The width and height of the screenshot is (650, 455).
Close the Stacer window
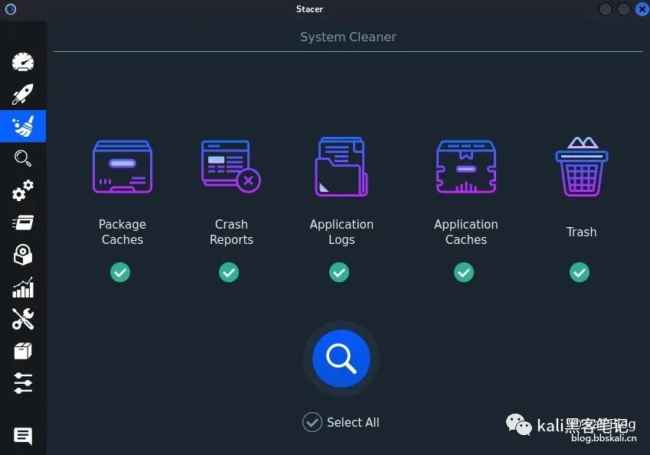coord(642,9)
